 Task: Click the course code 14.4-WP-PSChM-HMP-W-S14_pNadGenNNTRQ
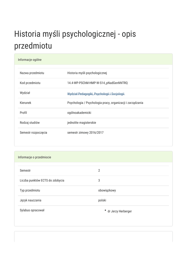point(97,83)
